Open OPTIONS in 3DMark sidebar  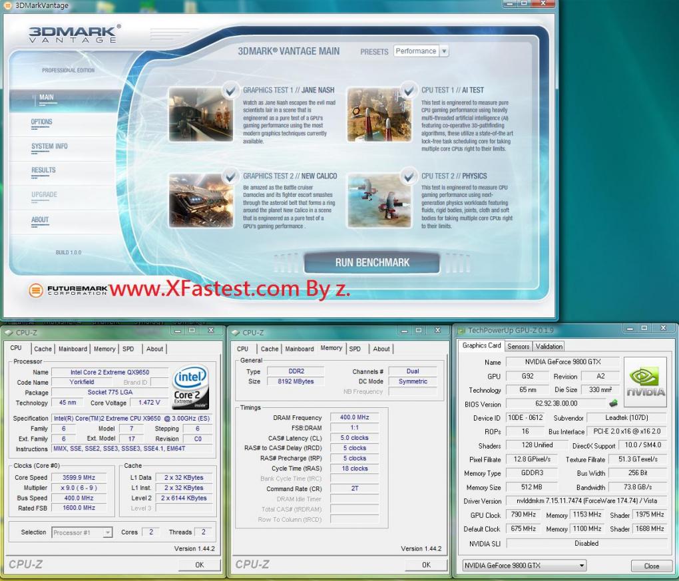click(41, 122)
